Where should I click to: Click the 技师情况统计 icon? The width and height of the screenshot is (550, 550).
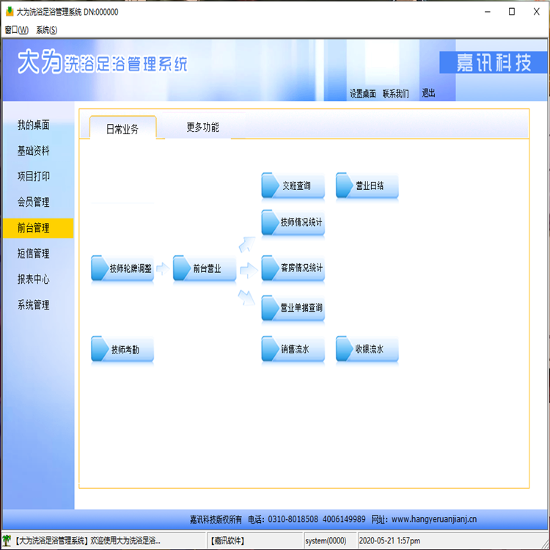(x=293, y=222)
